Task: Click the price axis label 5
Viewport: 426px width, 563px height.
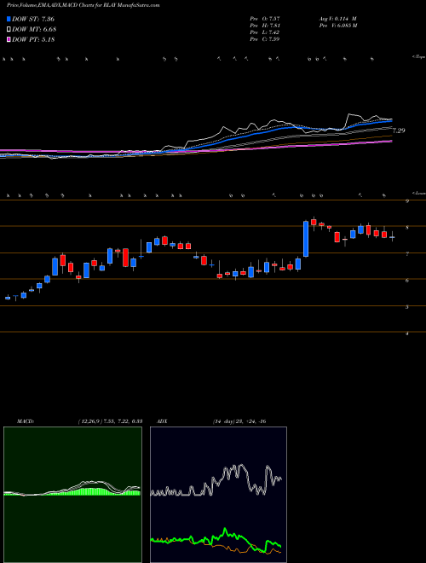Action: pyautogui.click(x=407, y=307)
